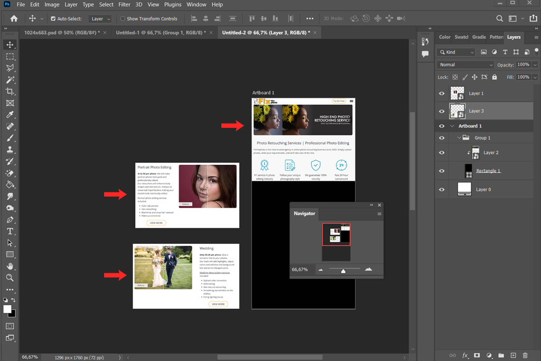541x361 pixels.
Task: Select the Path Selection tool
Action: [10, 243]
